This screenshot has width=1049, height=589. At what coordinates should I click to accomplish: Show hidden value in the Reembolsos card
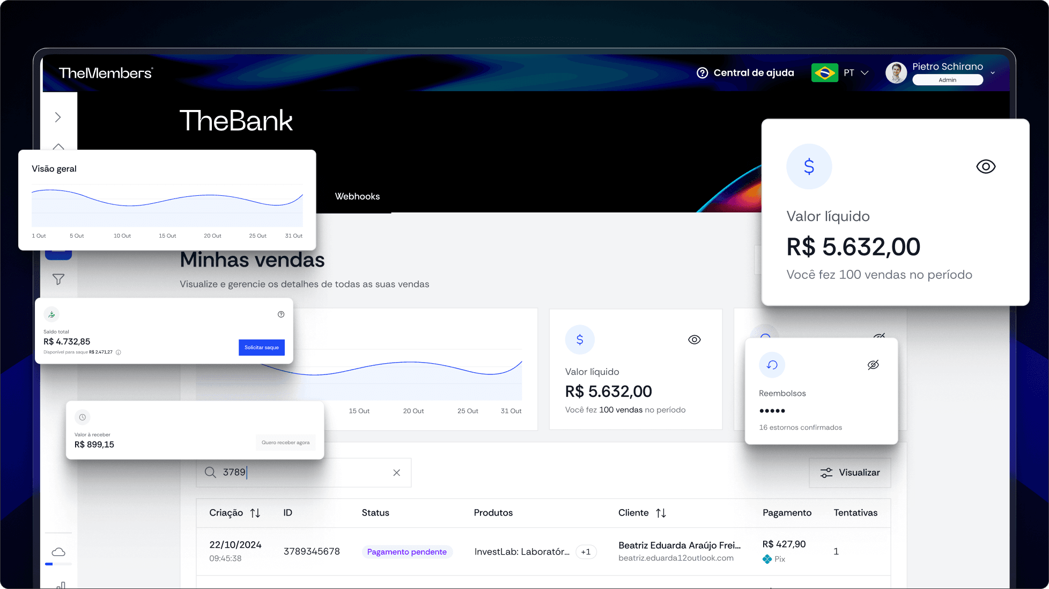[873, 365]
